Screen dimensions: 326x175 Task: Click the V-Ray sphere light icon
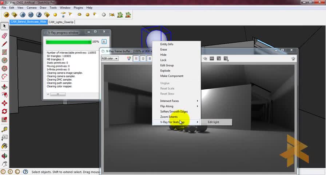(88, 15)
